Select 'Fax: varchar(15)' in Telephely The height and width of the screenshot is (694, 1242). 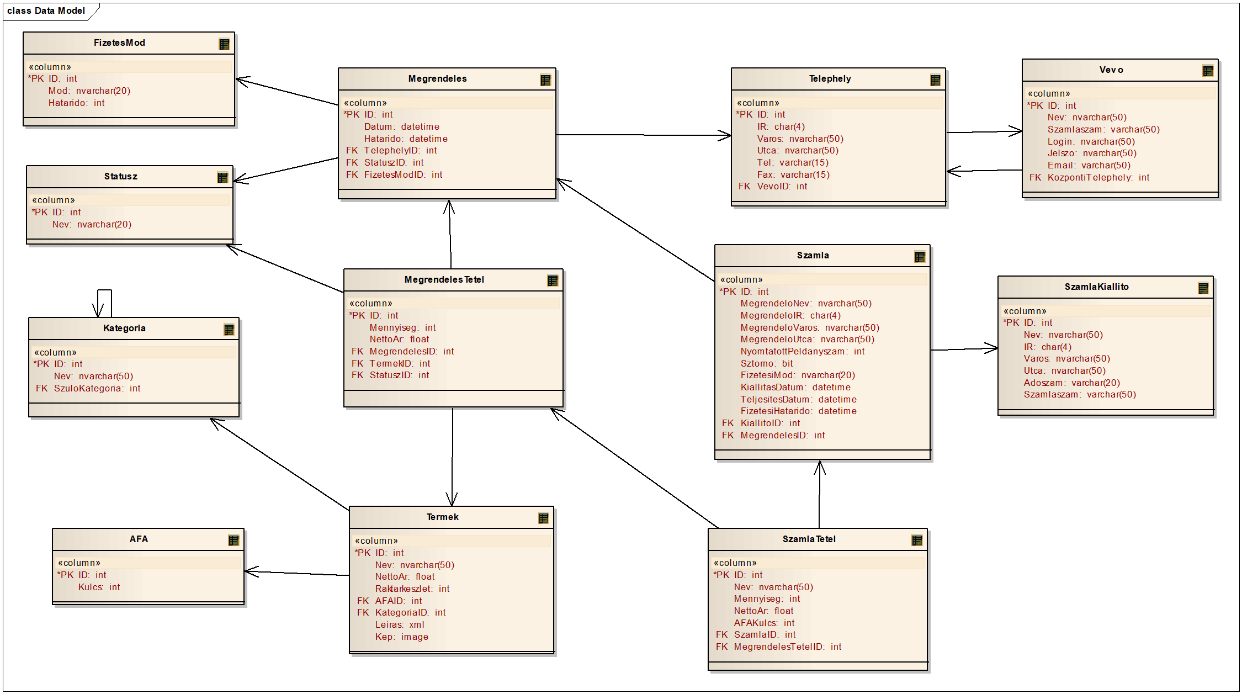(793, 175)
